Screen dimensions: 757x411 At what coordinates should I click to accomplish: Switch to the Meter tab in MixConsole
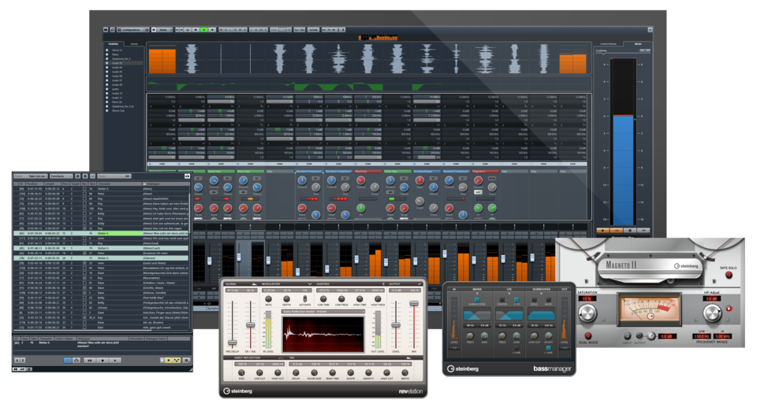pos(638,44)
